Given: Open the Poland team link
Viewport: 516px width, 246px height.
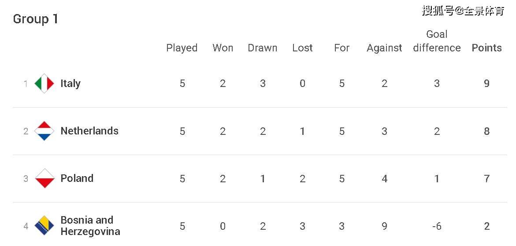Looking at the screenshot, I should tap(77, 178).
